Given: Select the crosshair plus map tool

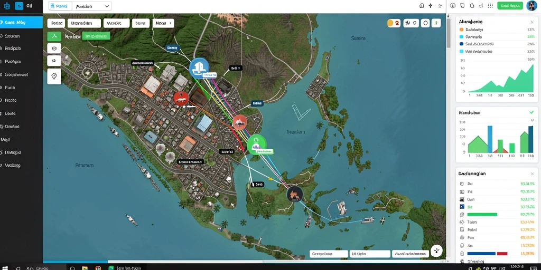Looking at the screenshot, I should 54,61.
